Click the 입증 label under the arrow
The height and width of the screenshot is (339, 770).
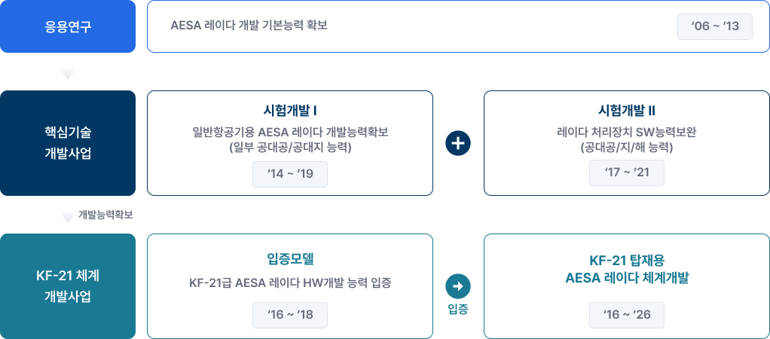point(458,309)
